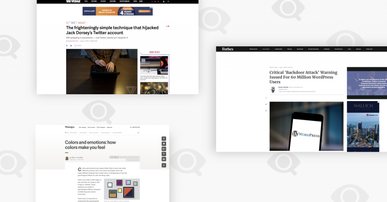Click Twitter share icon beside Forbes article
Image resolution: width=387 pixels, height=202 pixels.
266,104
